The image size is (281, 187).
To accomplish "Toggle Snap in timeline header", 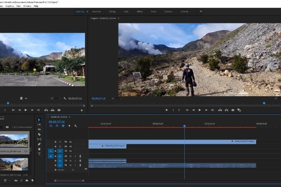I will pos(57,126).
